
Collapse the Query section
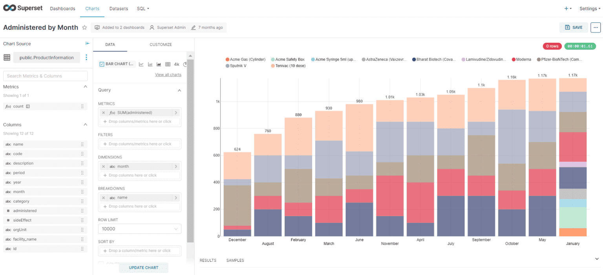tap(179, 90)
